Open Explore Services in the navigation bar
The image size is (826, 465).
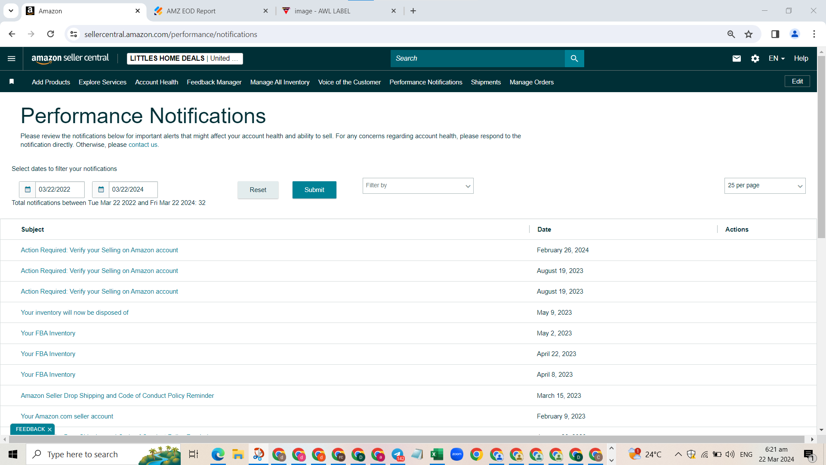pos(102,82)
